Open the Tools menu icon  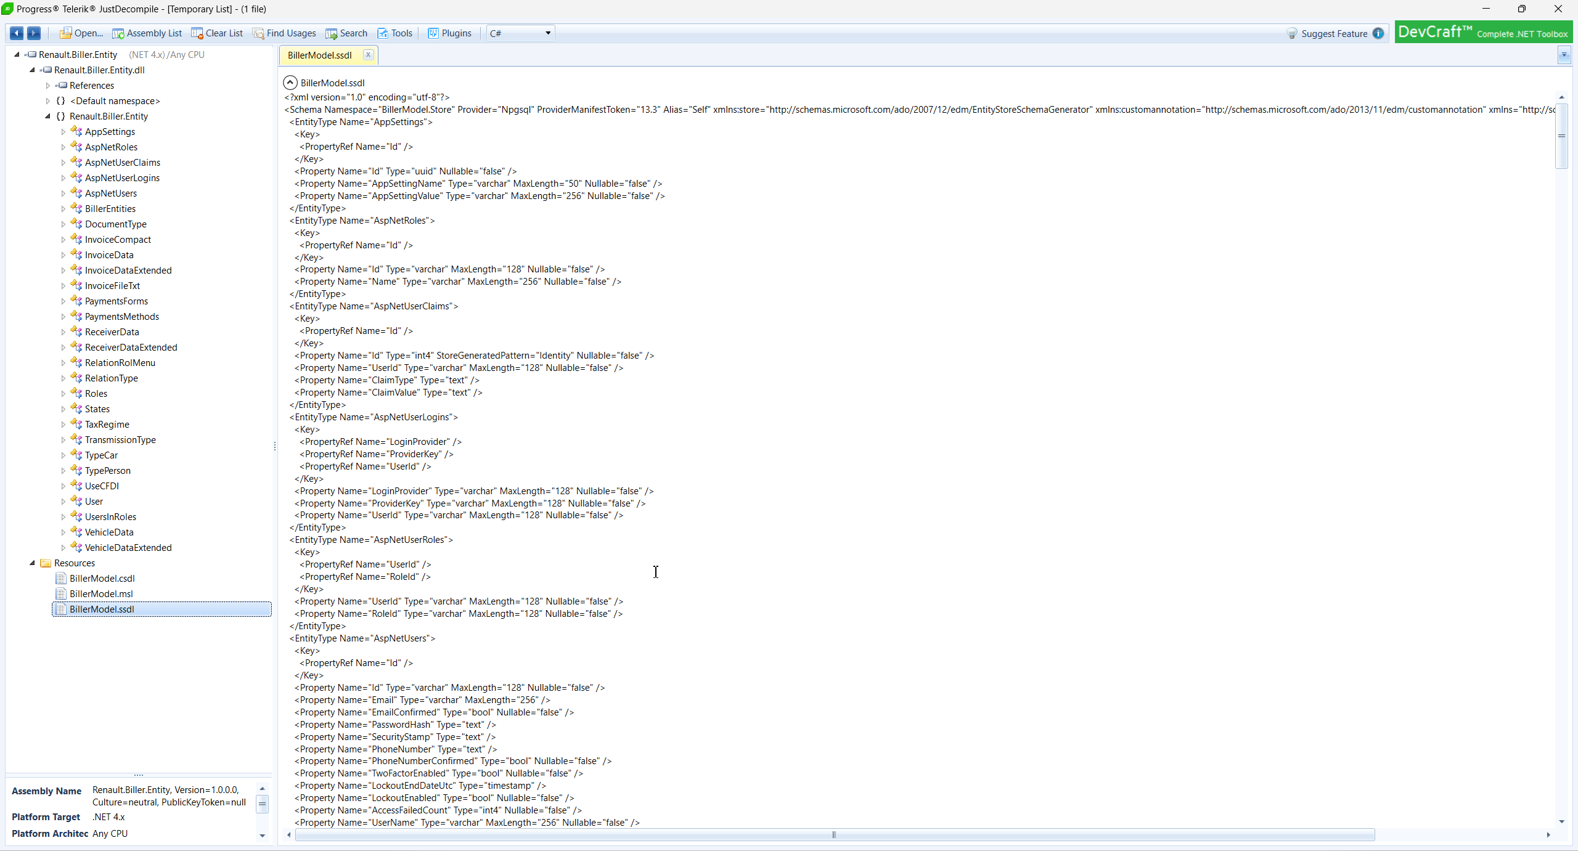[395, 33]
